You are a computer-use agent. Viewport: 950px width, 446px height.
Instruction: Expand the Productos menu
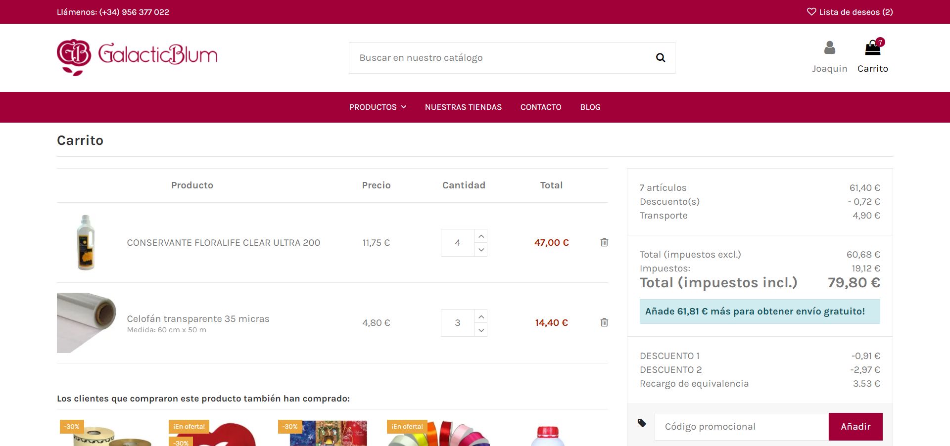[x=378, y=107]
